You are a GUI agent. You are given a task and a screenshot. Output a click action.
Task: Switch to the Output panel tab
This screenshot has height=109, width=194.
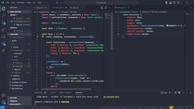click(x=53, y=93)
